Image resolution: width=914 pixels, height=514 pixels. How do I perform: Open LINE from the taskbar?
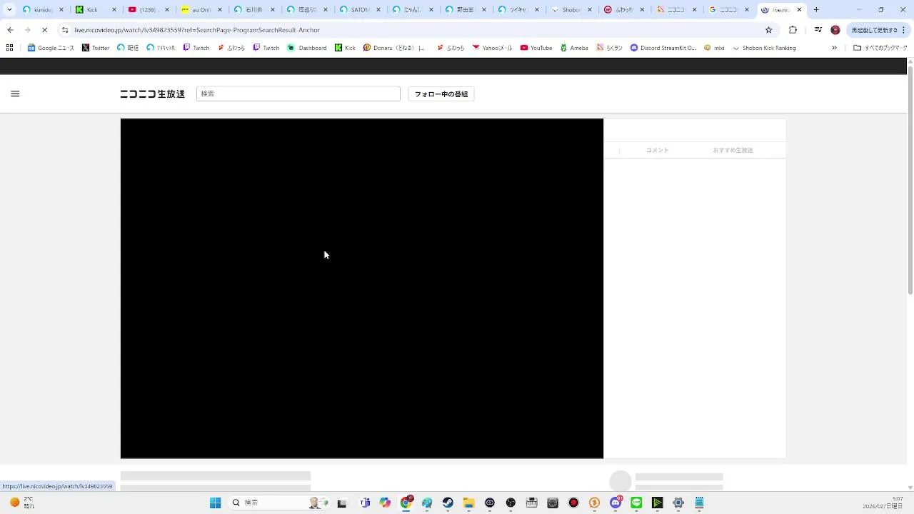(x=636, y=503)
